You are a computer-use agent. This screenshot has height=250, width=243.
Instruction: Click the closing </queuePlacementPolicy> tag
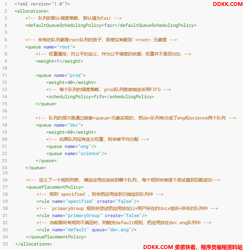[56, 237]
